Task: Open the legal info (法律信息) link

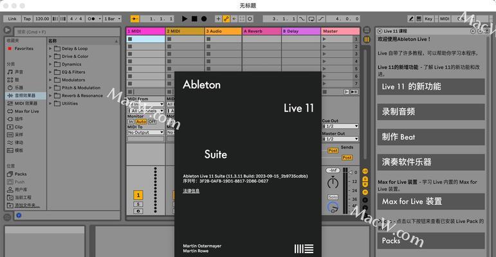Action: [191, 191]
